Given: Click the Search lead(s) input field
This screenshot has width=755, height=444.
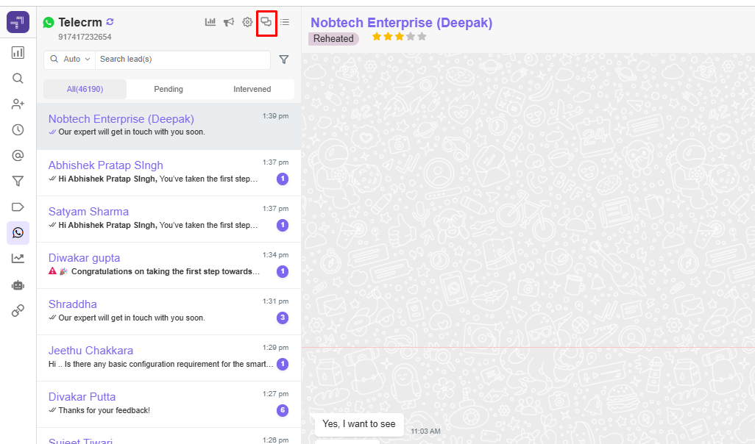Looking at the screenshot, I should click(x=182, y=60).
